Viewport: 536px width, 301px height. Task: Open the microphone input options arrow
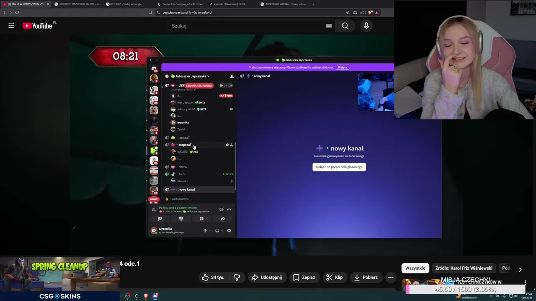(x=210, y=231)
